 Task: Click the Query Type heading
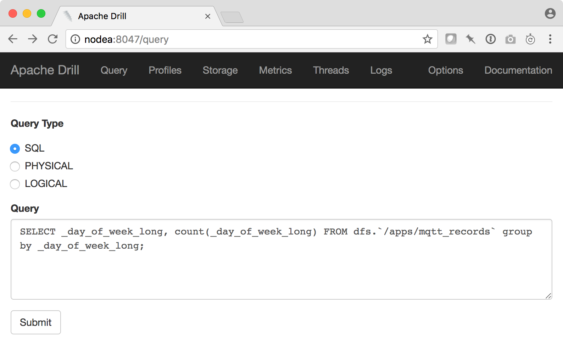pos(37,123)
